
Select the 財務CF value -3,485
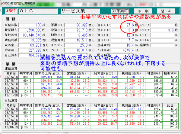pos(76,35)
